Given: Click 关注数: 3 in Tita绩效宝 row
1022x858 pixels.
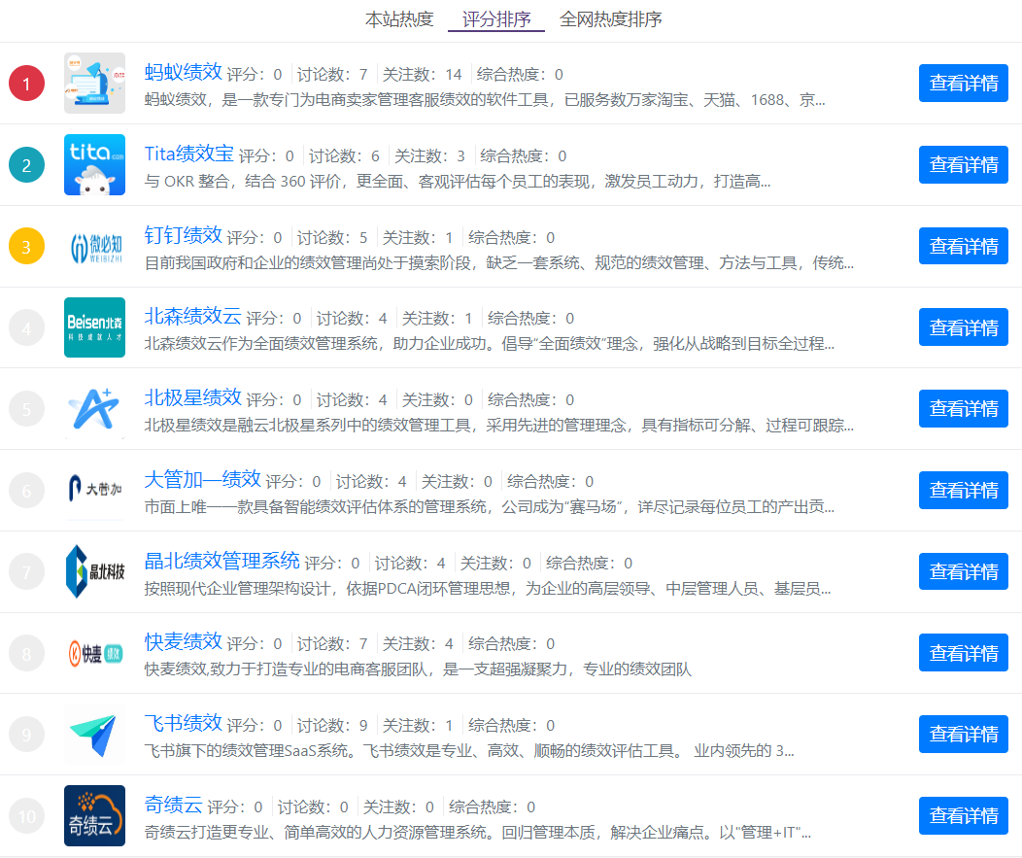Looking at the screenshot, I should click(429, 155).
